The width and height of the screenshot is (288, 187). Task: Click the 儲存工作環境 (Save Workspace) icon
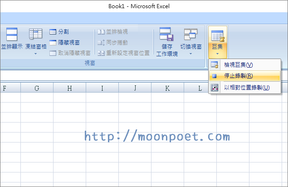pyautogui.click(x=167, y=35)
